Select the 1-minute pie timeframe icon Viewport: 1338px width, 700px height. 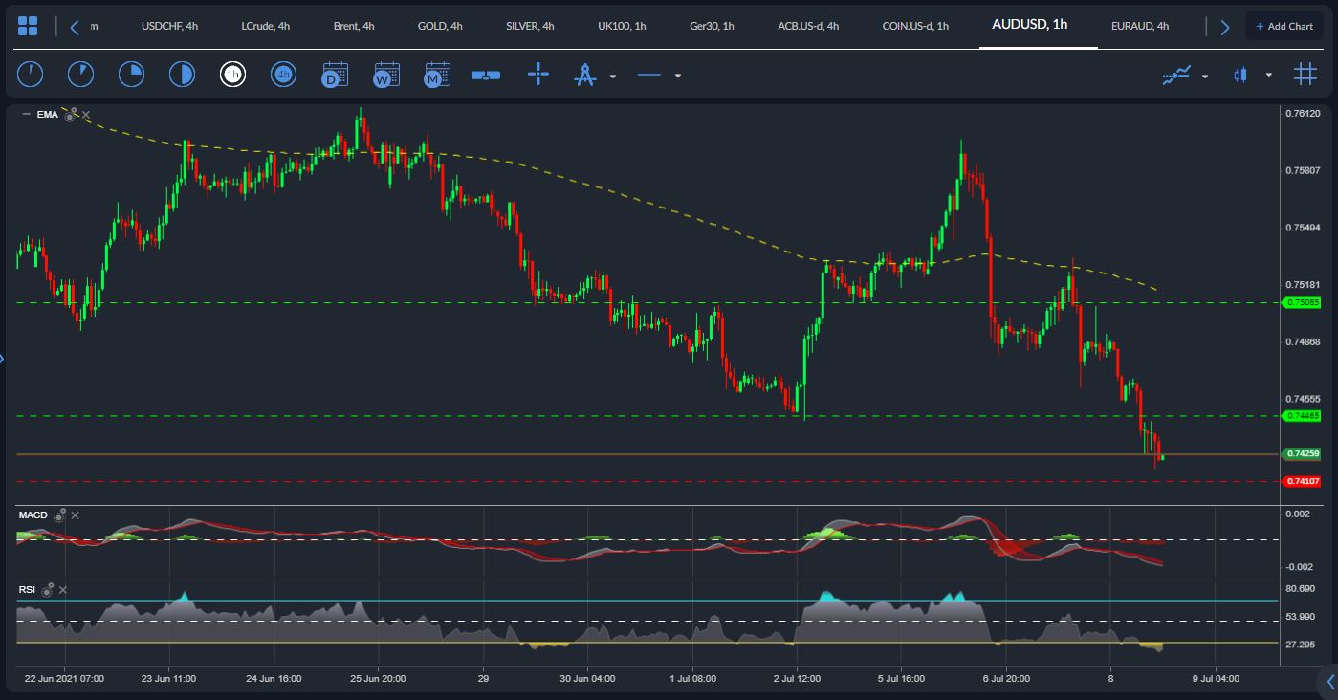point(31,74)
